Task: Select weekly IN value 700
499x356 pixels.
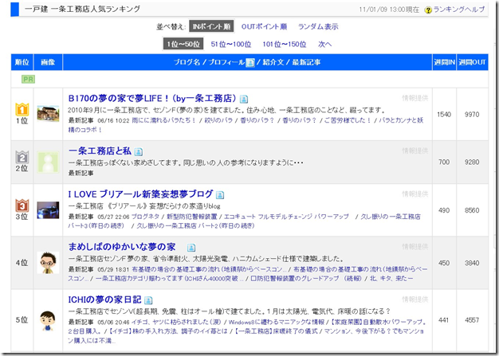Action: pos(444,162)
